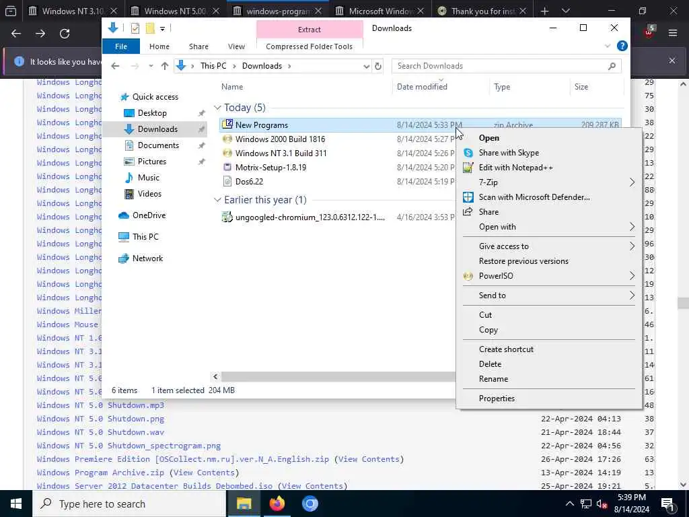The height and width of the screenshot is (517, 689).
Task: Collapse the Today (5) group
Action: [x=217, y=108]
